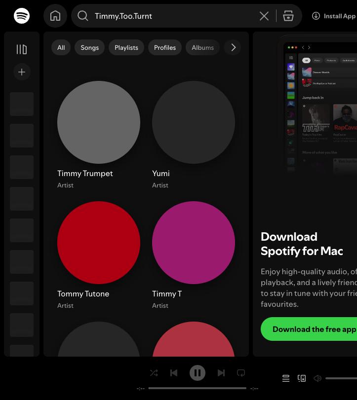Click the volume slider
This screenshot has width=357, height=400.
point(341,378)
